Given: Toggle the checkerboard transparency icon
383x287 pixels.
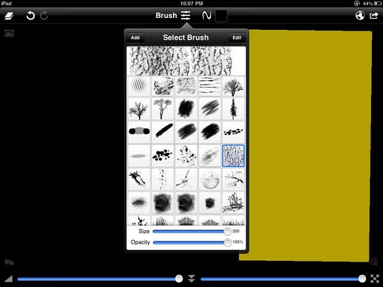Looking at the screenshot, I should coord(375,279).
